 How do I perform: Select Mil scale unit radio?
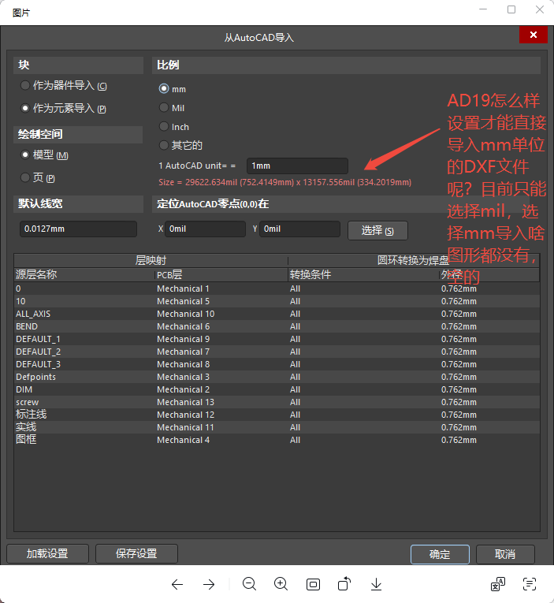coord(164,108)
